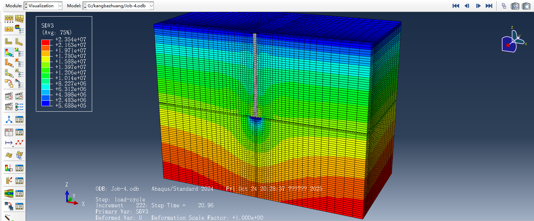The height and width of the screenshot is (221, 534).
Task: Create a free body cut
Action: point(9,181)
